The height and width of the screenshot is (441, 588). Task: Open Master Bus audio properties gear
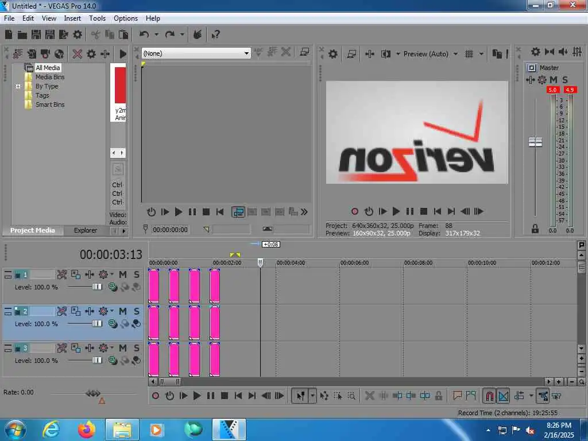[536, 52]
